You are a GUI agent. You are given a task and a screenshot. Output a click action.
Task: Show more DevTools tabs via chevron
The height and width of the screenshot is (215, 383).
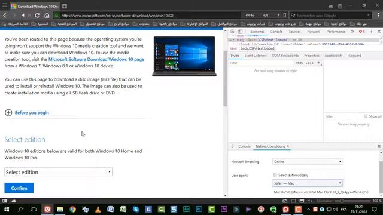point(352,32)
